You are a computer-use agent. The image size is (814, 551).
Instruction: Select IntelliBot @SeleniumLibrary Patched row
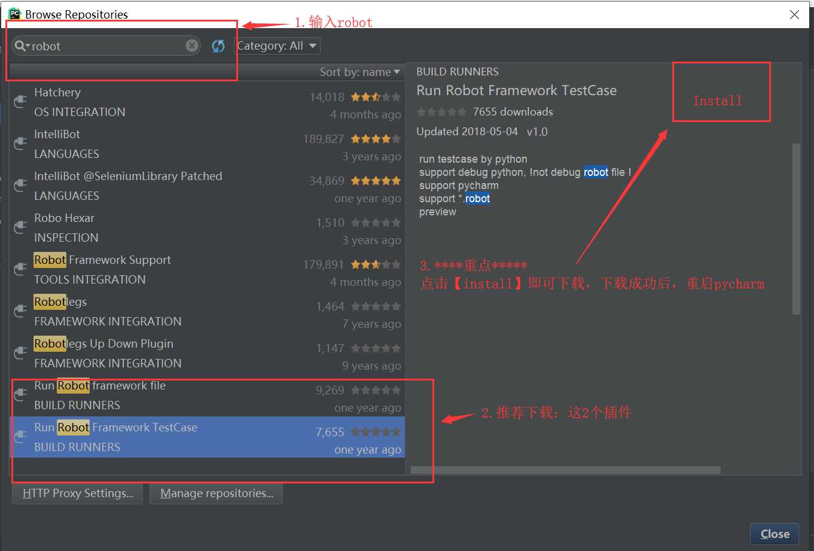(207, 185)
